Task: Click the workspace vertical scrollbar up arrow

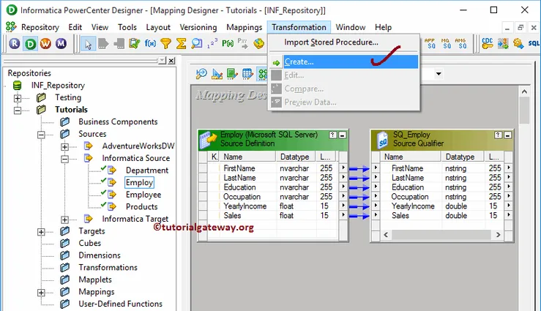Action: click(524, 91)
